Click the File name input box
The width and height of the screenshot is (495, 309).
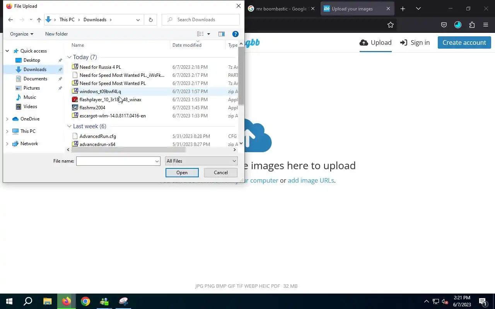tap(115, 161)
